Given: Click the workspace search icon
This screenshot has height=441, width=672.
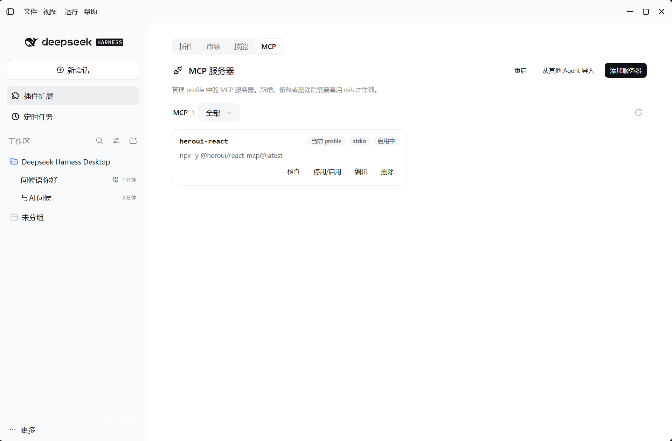Looking at the screenshot, I should [x=99, y=141].
